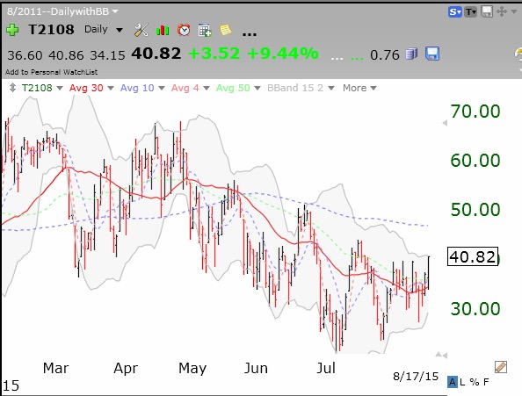
Task: Open the yellow notes icon
Action: (225, 30)
